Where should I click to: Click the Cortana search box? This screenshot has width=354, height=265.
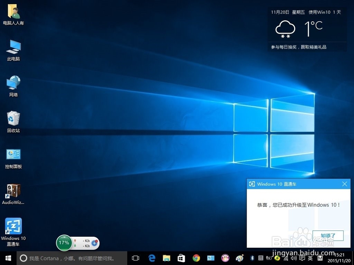click(72, 258)
